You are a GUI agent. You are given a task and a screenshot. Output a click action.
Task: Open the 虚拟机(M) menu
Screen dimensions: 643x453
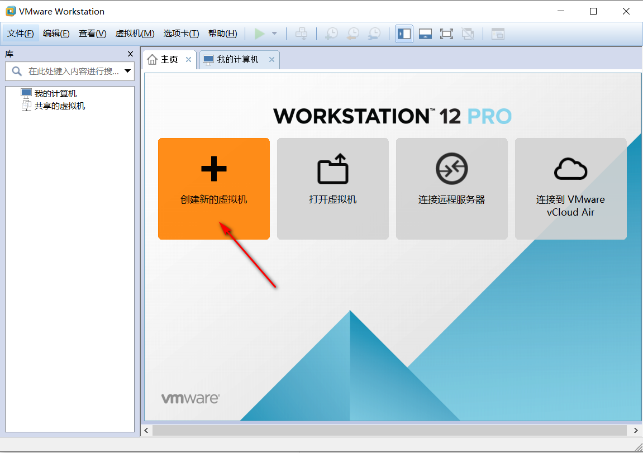click(135, 34)
